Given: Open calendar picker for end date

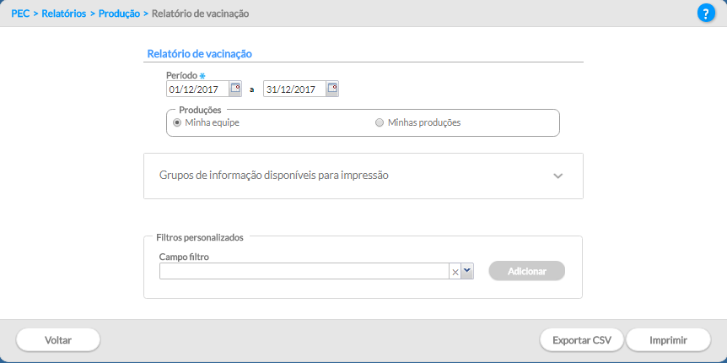Looking at the screenshot, I should point(332,89).
